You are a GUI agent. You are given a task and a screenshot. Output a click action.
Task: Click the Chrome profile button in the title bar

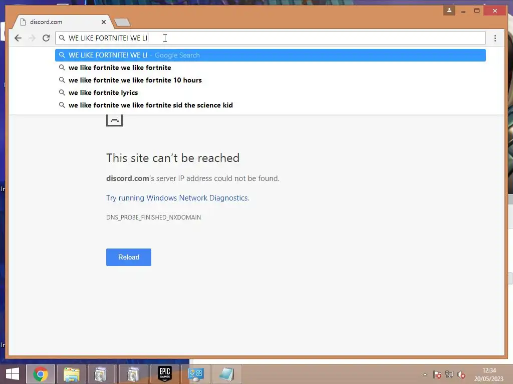[449, 10]
